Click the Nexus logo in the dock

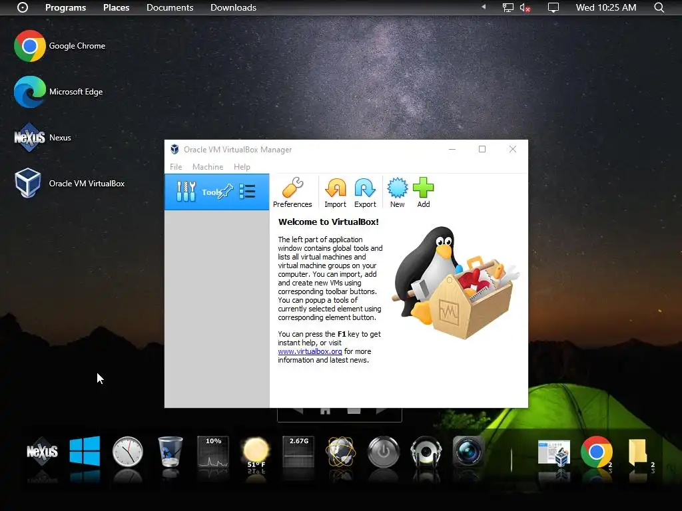tap(42, 452)
